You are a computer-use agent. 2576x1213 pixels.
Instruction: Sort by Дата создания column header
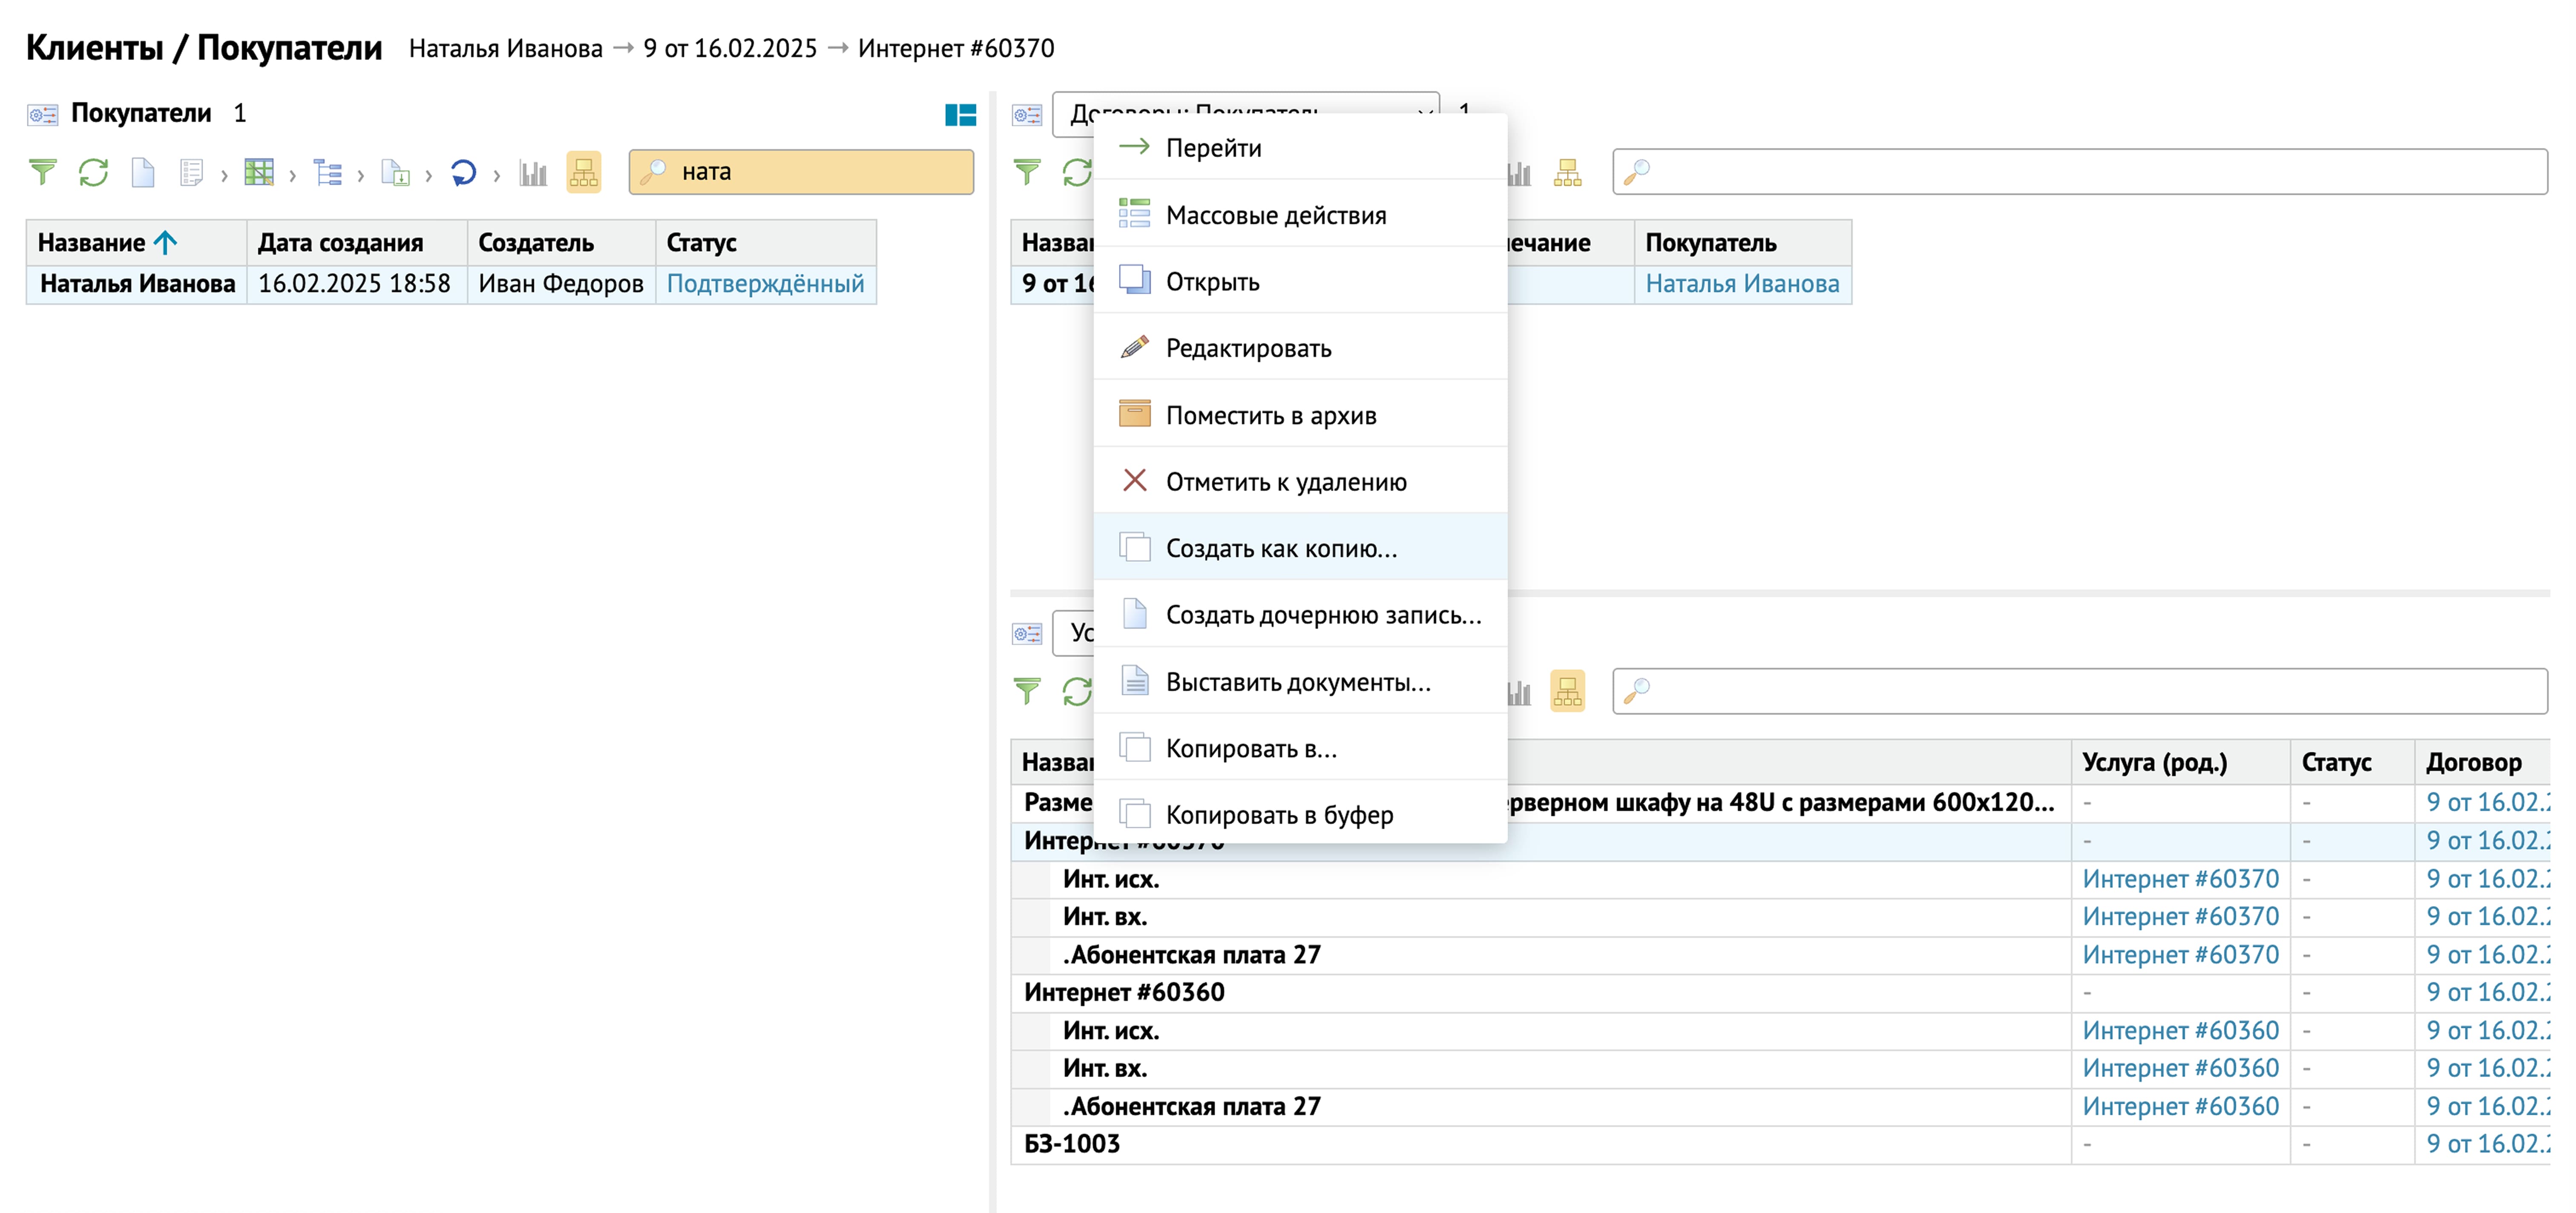click(357, 243)
